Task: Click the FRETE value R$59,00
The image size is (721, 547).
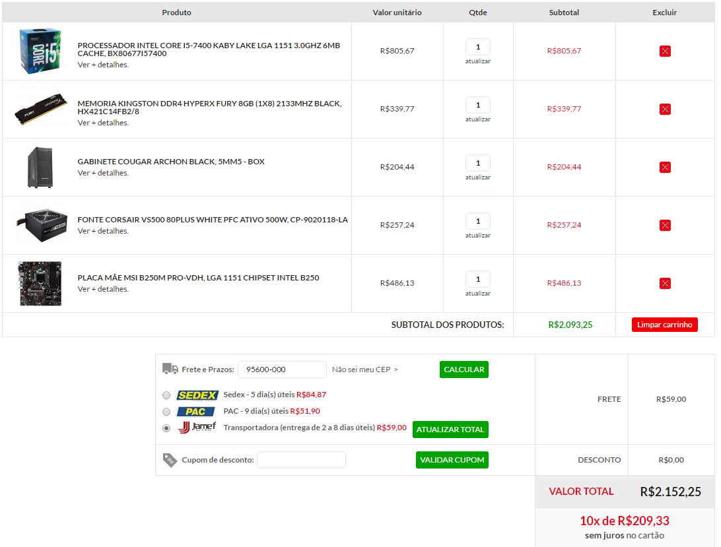Action: pyautogui.click(x=671, y=399)
